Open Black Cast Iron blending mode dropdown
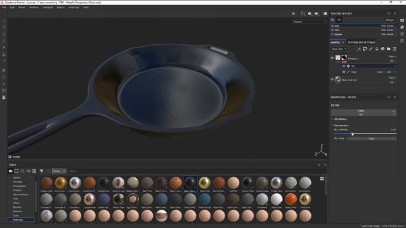Viewport: 406px width, 228px height. pos(392,77)
